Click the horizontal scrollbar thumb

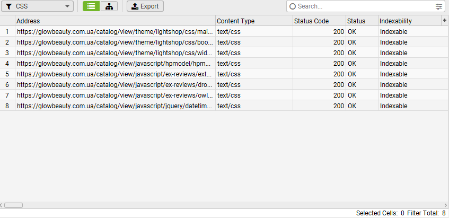pos(14,205)
